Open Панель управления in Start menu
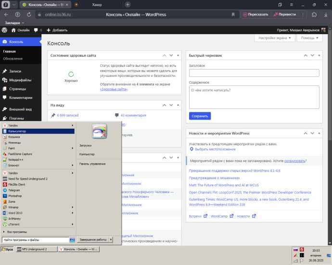 coord(92,164)
